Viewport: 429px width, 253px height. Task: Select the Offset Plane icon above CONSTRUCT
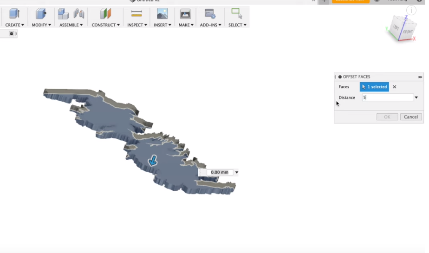[105, 13]
